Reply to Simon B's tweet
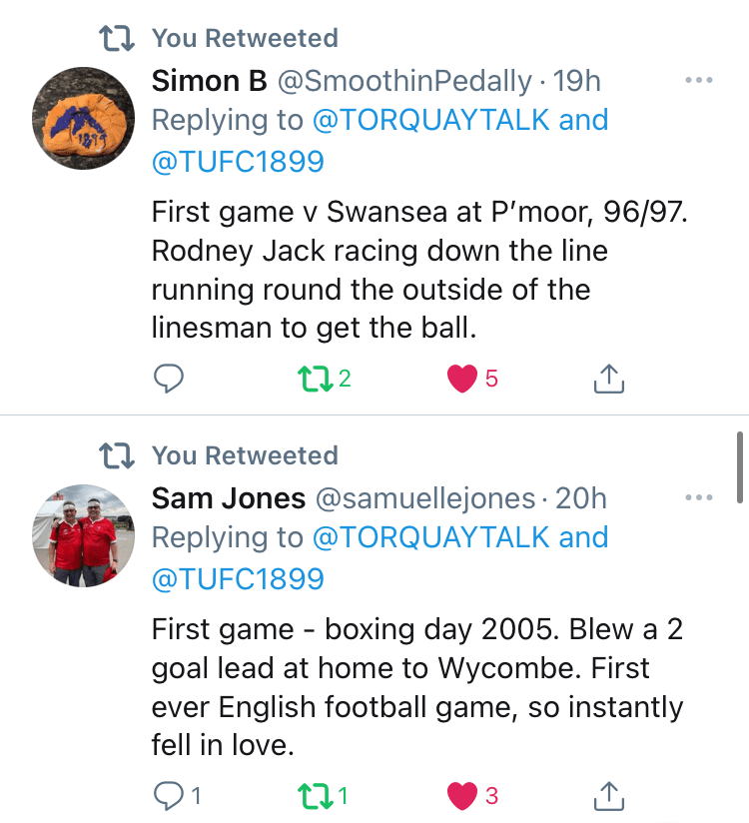This screenshot has width=749, height=823. pyautogui.click(x=169, y=379)
